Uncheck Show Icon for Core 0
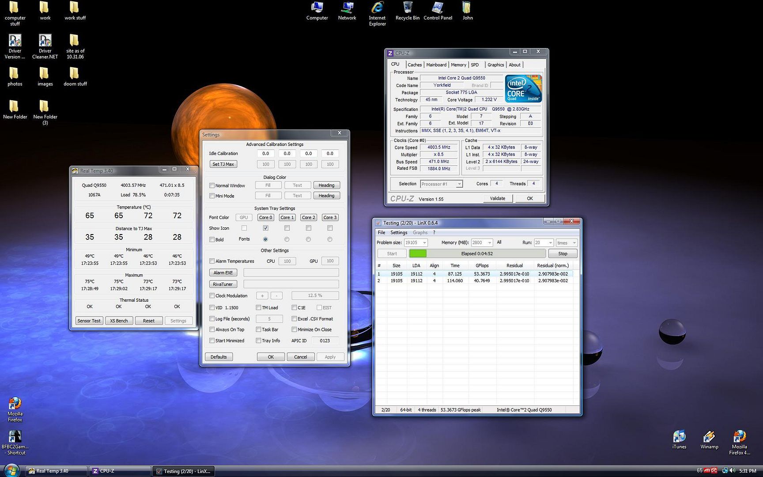The width and height of the screenshot is (763, 477). pos(265,228)
